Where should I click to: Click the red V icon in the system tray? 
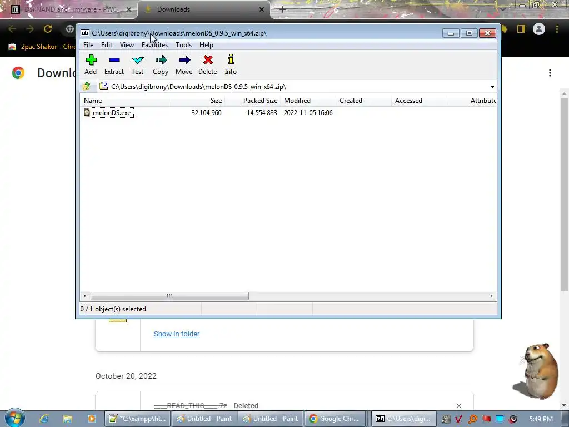[x=458, y=419]
